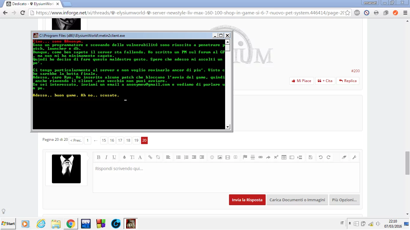Insert an image into the reply
410x230 pixels.
tap(220, 157)
